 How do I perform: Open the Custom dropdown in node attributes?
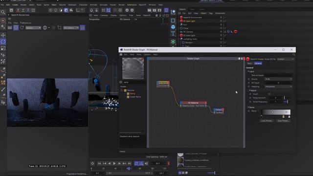pos(285,59)
